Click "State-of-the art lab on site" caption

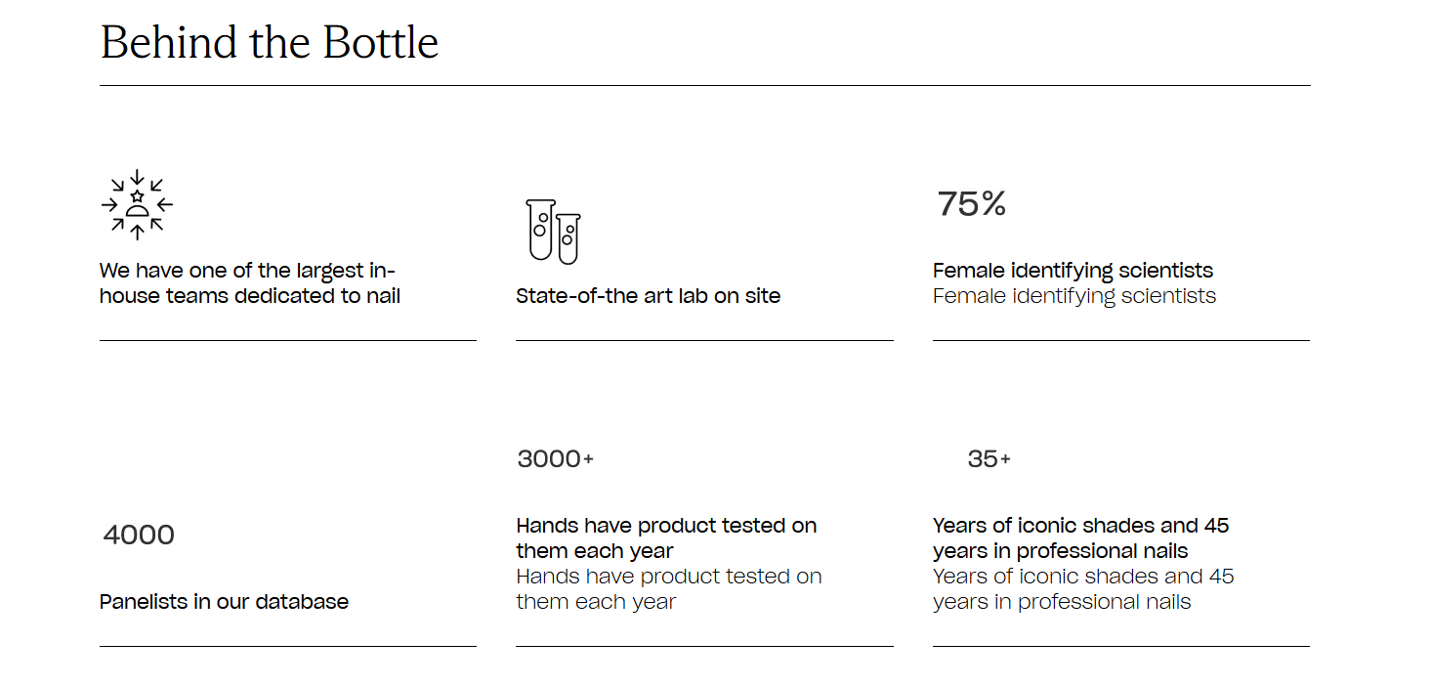pos(648,296)
